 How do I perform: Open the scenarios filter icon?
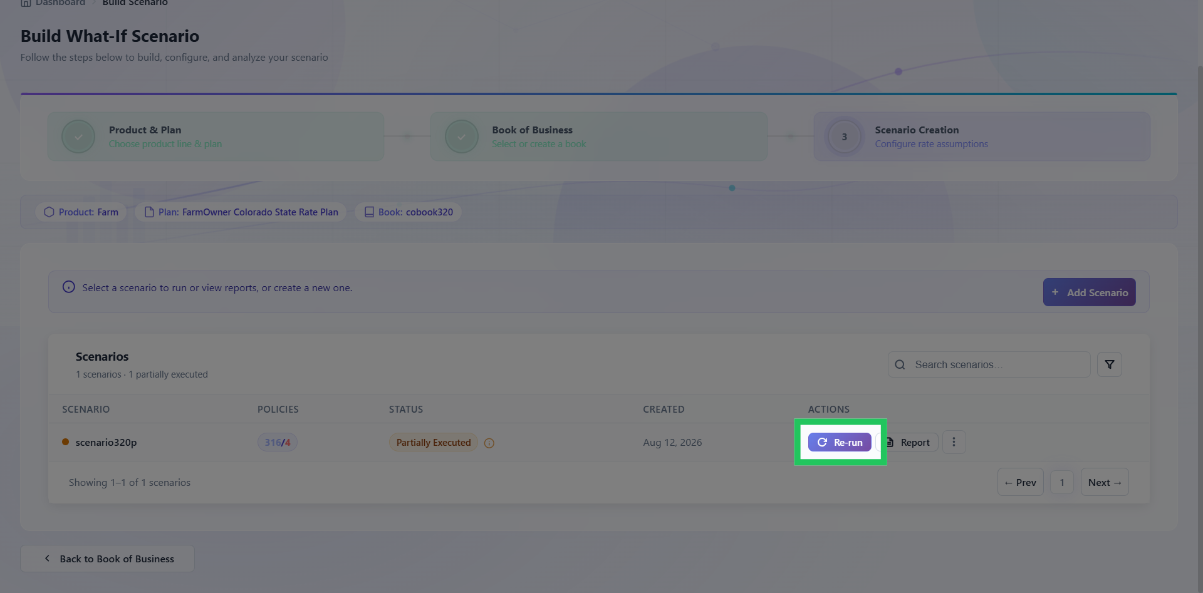click(x=1109, y=364)
